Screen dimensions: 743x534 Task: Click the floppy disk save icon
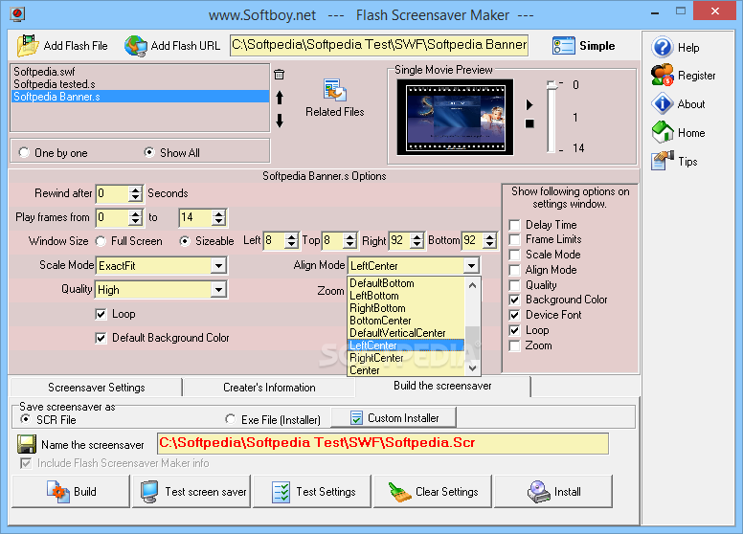tap(27, 445)
